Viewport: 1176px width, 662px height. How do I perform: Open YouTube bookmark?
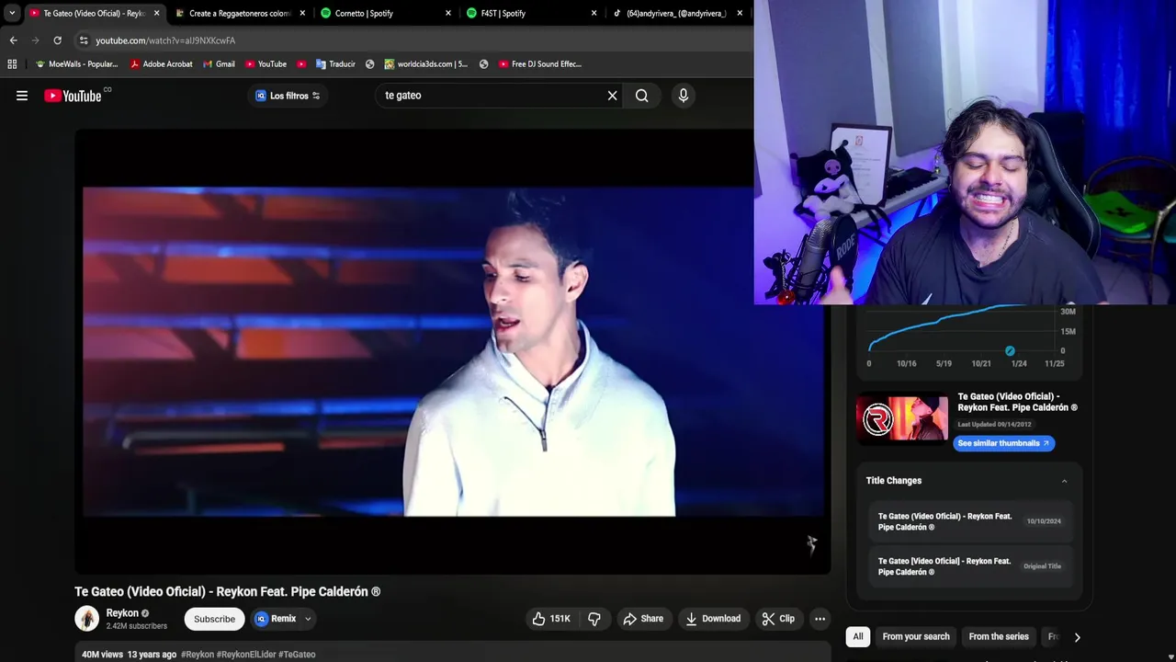coord(266,64)
